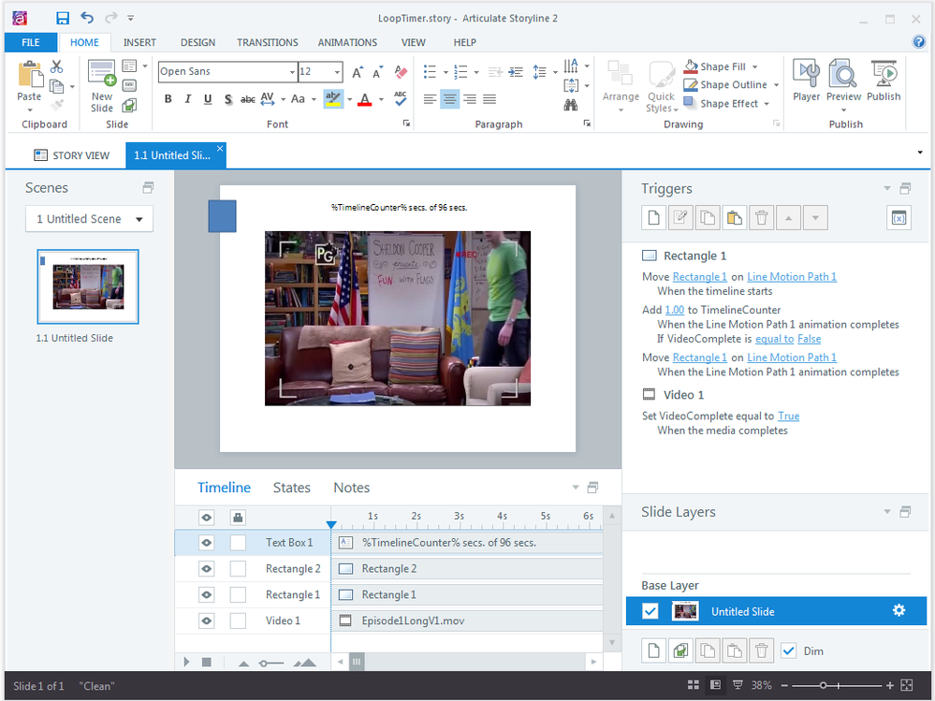935x701 pixels.
Task: Open Untitled Slide layer properties gear
Action: tap(898, 611)
